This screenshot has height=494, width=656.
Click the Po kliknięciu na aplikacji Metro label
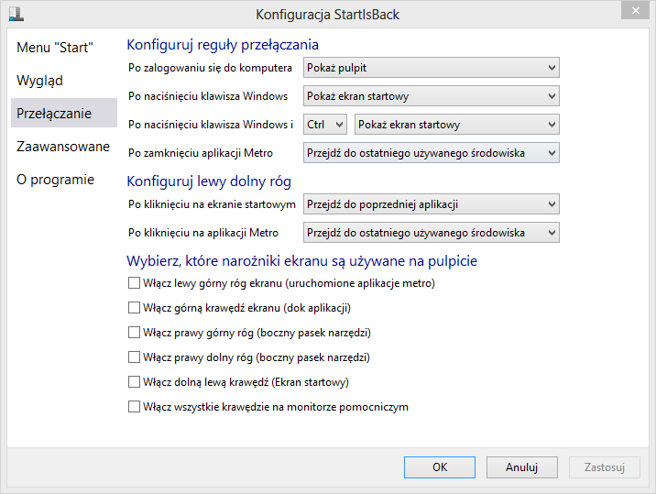(202, 233)
